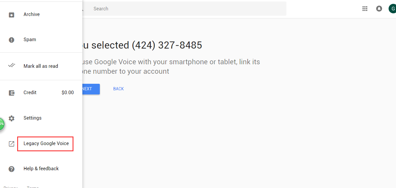Viewport: 396px width, 188px height.
Task: Open Help & feedback
Action: [x=41, y=168]
